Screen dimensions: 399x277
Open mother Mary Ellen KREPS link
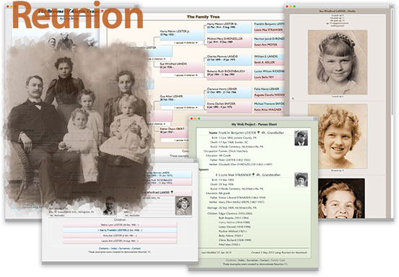241,203
